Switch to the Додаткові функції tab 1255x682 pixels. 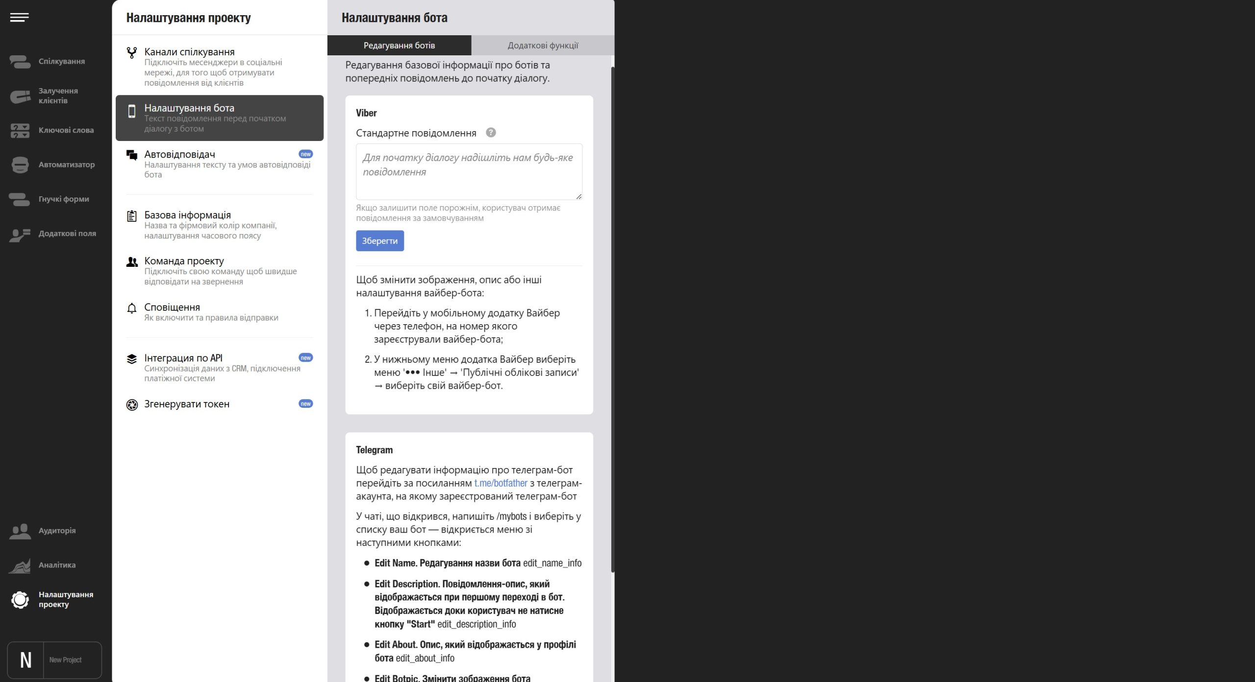[543, 45]
